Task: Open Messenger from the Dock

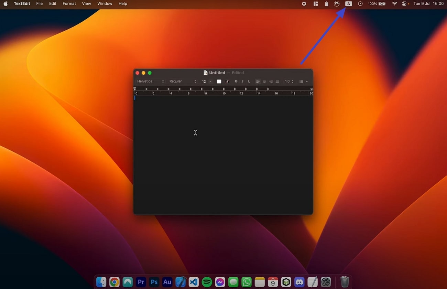Action: [220, 282]
